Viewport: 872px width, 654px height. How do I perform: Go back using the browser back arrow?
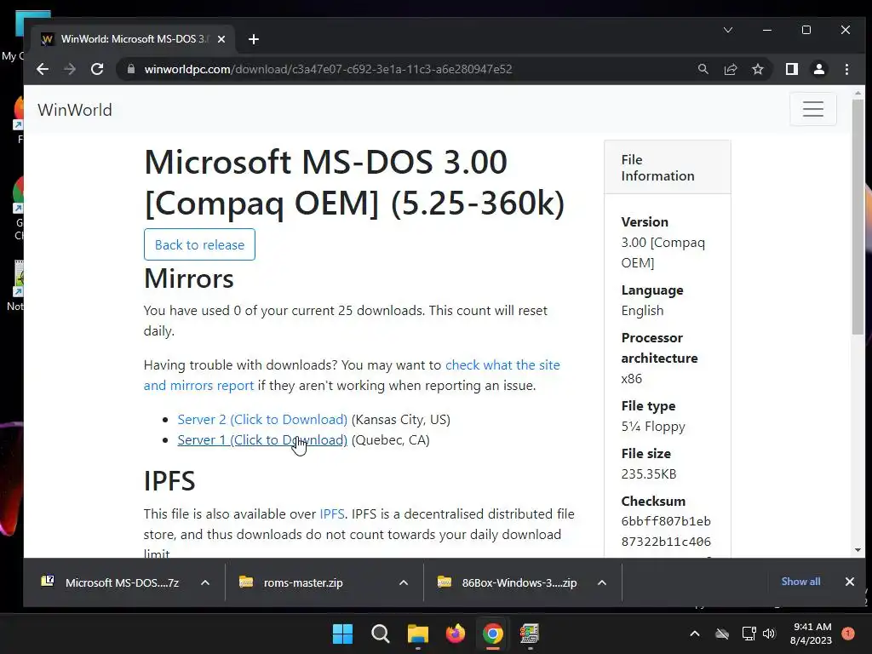tap(43, 69)
